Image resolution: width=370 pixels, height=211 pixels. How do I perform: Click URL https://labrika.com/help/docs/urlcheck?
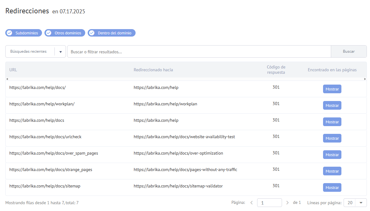[x=45, y=137]
